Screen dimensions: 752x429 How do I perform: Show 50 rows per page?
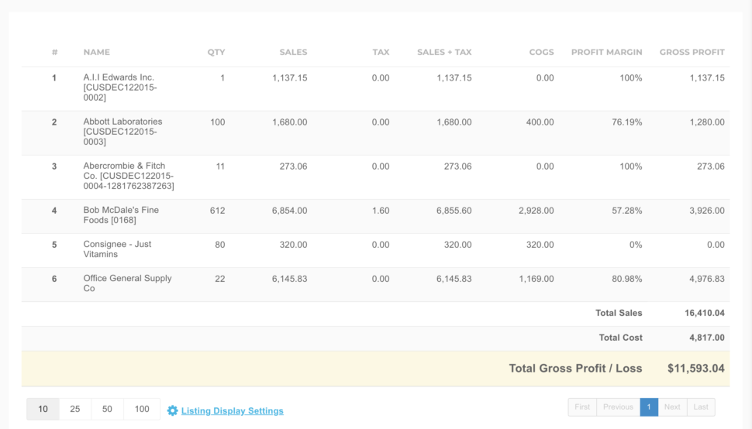(x=107, y=409)
